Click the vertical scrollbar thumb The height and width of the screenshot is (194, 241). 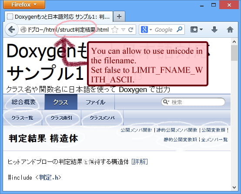234,53
